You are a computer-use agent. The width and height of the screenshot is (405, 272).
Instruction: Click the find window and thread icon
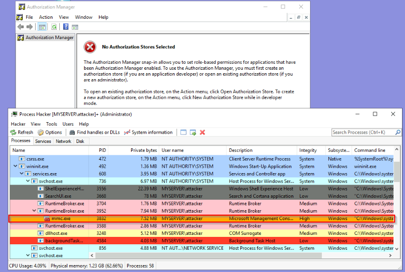pyautogui.click(x=193, y=132)
